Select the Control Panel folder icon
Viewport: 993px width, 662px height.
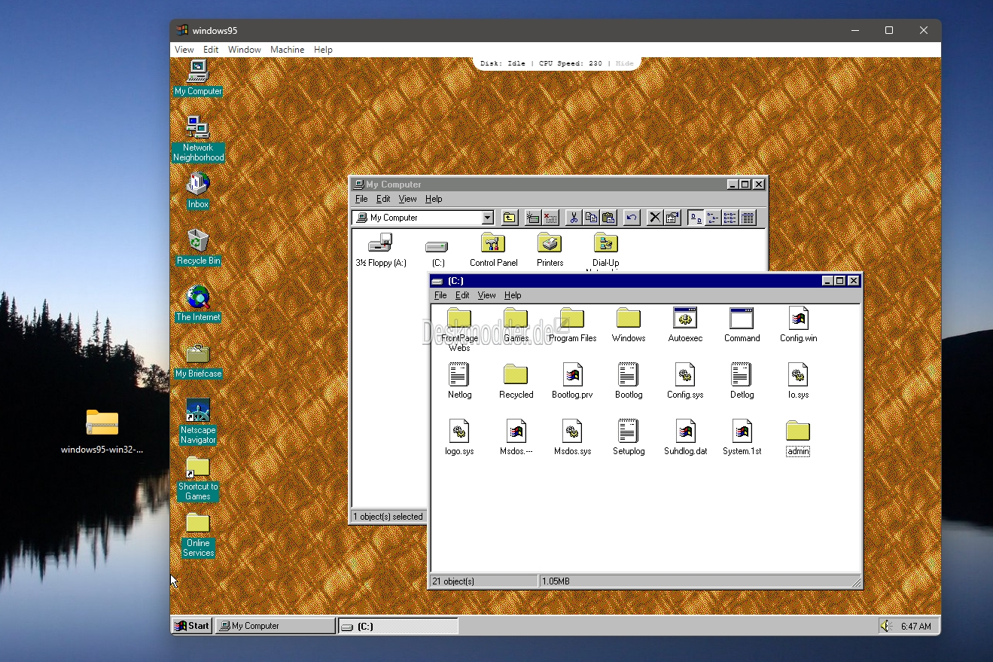493,250
